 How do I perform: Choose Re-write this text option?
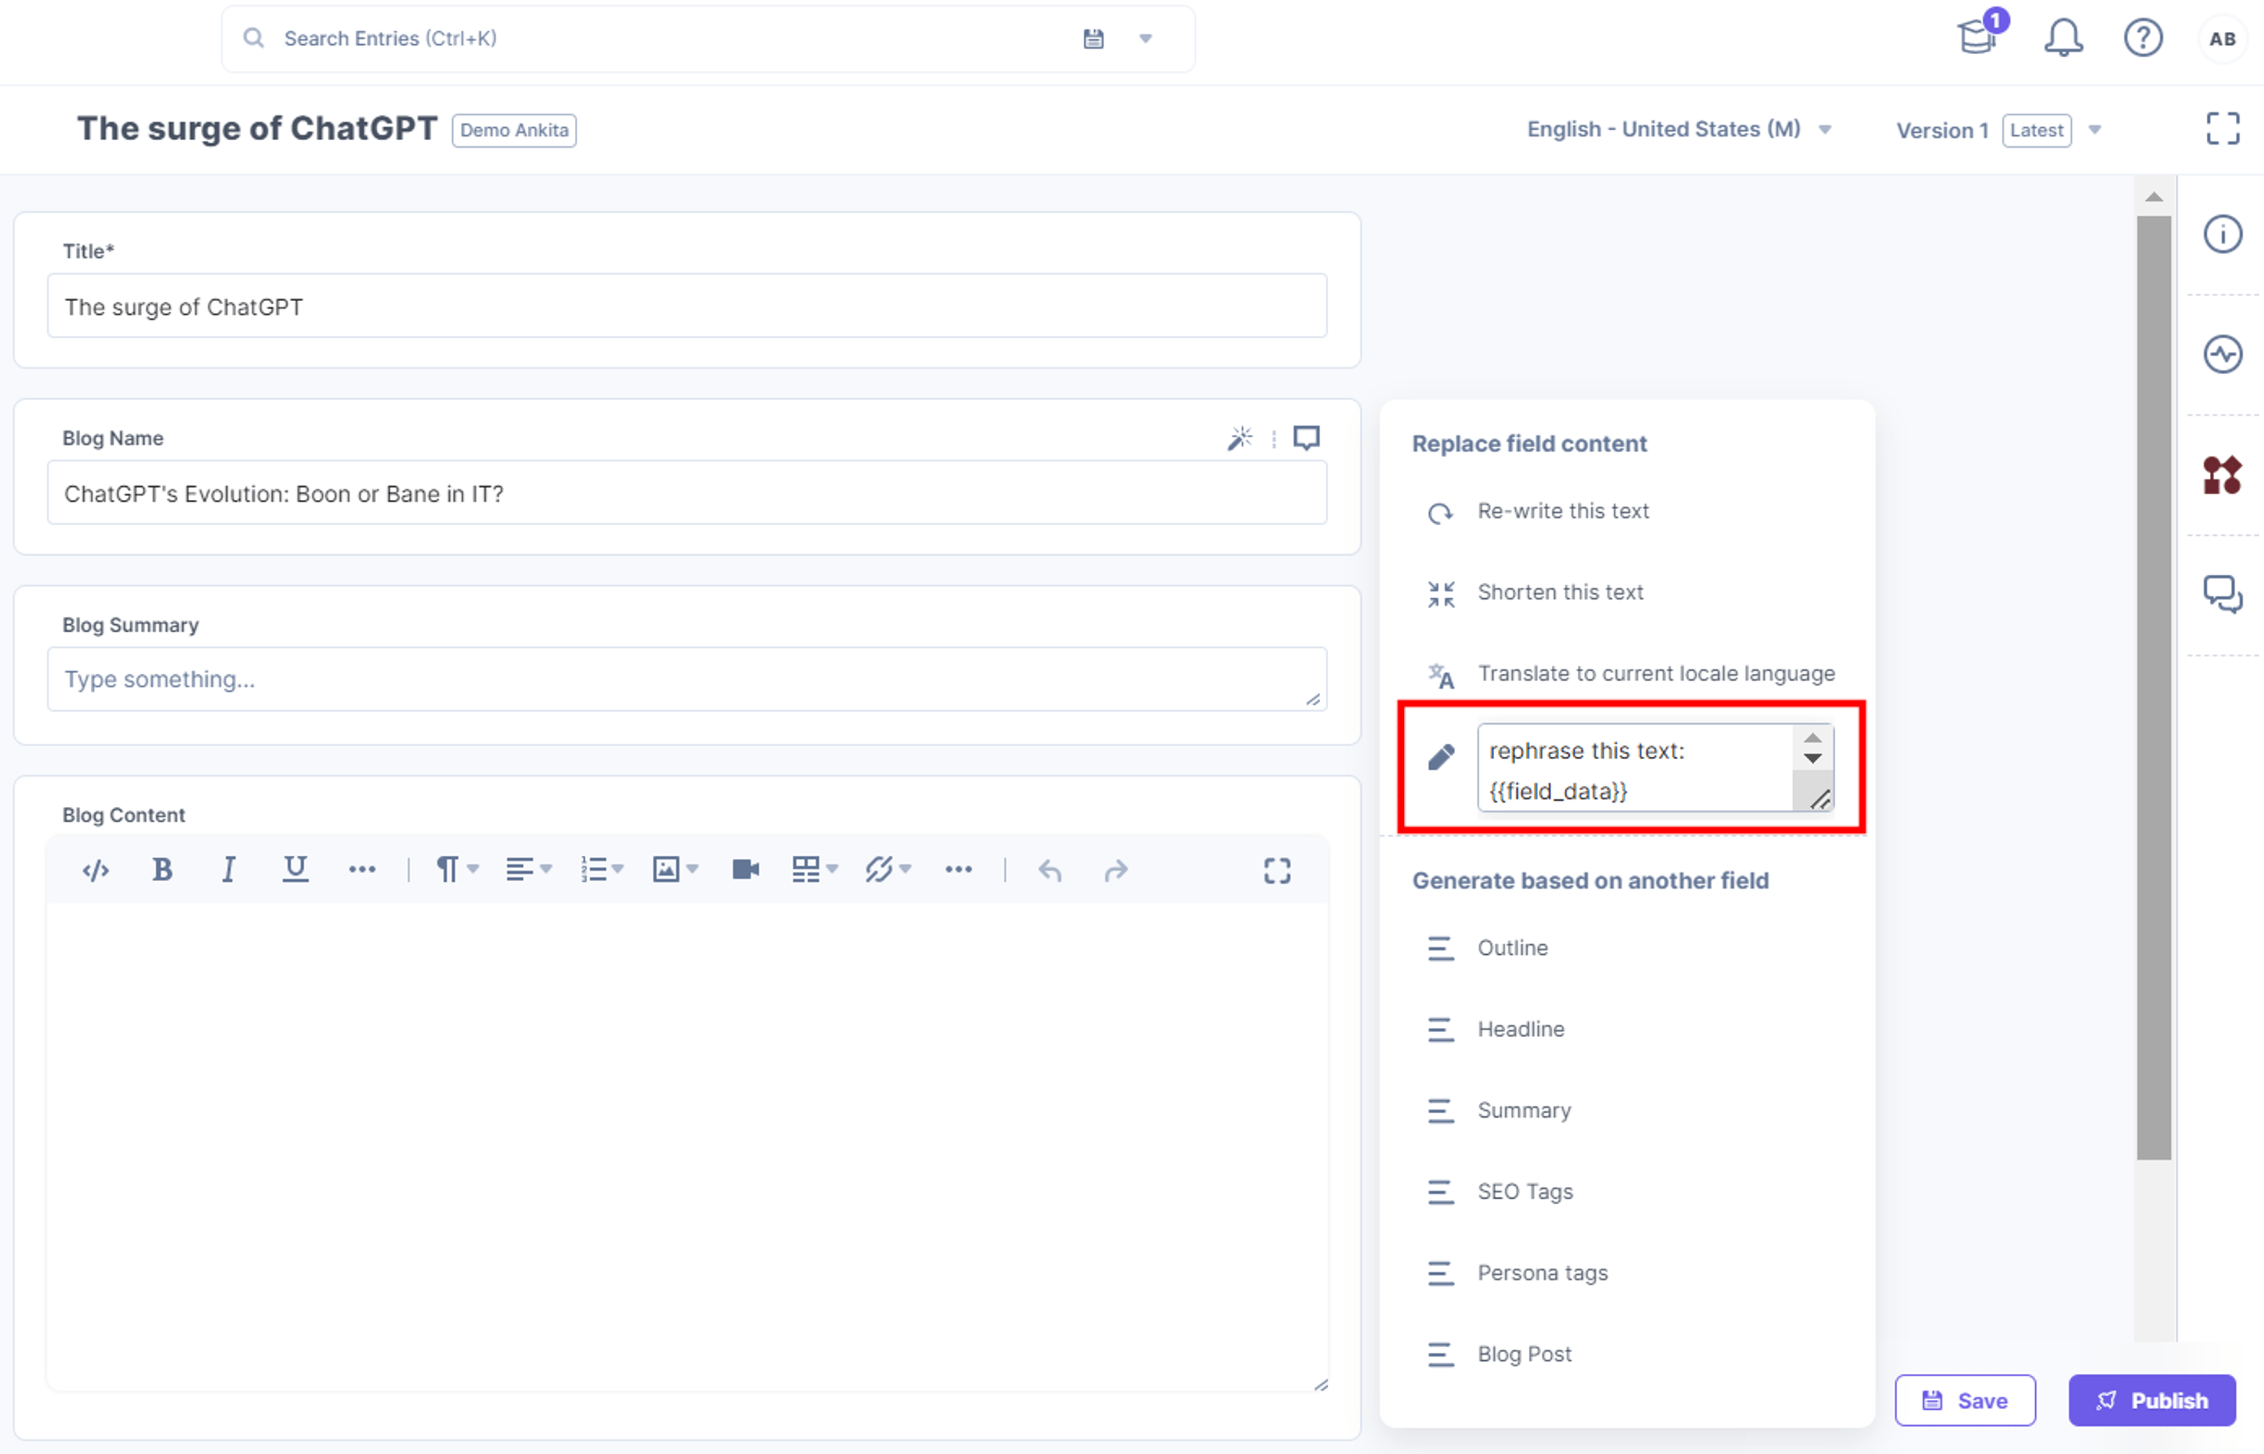click(1562, 512)
